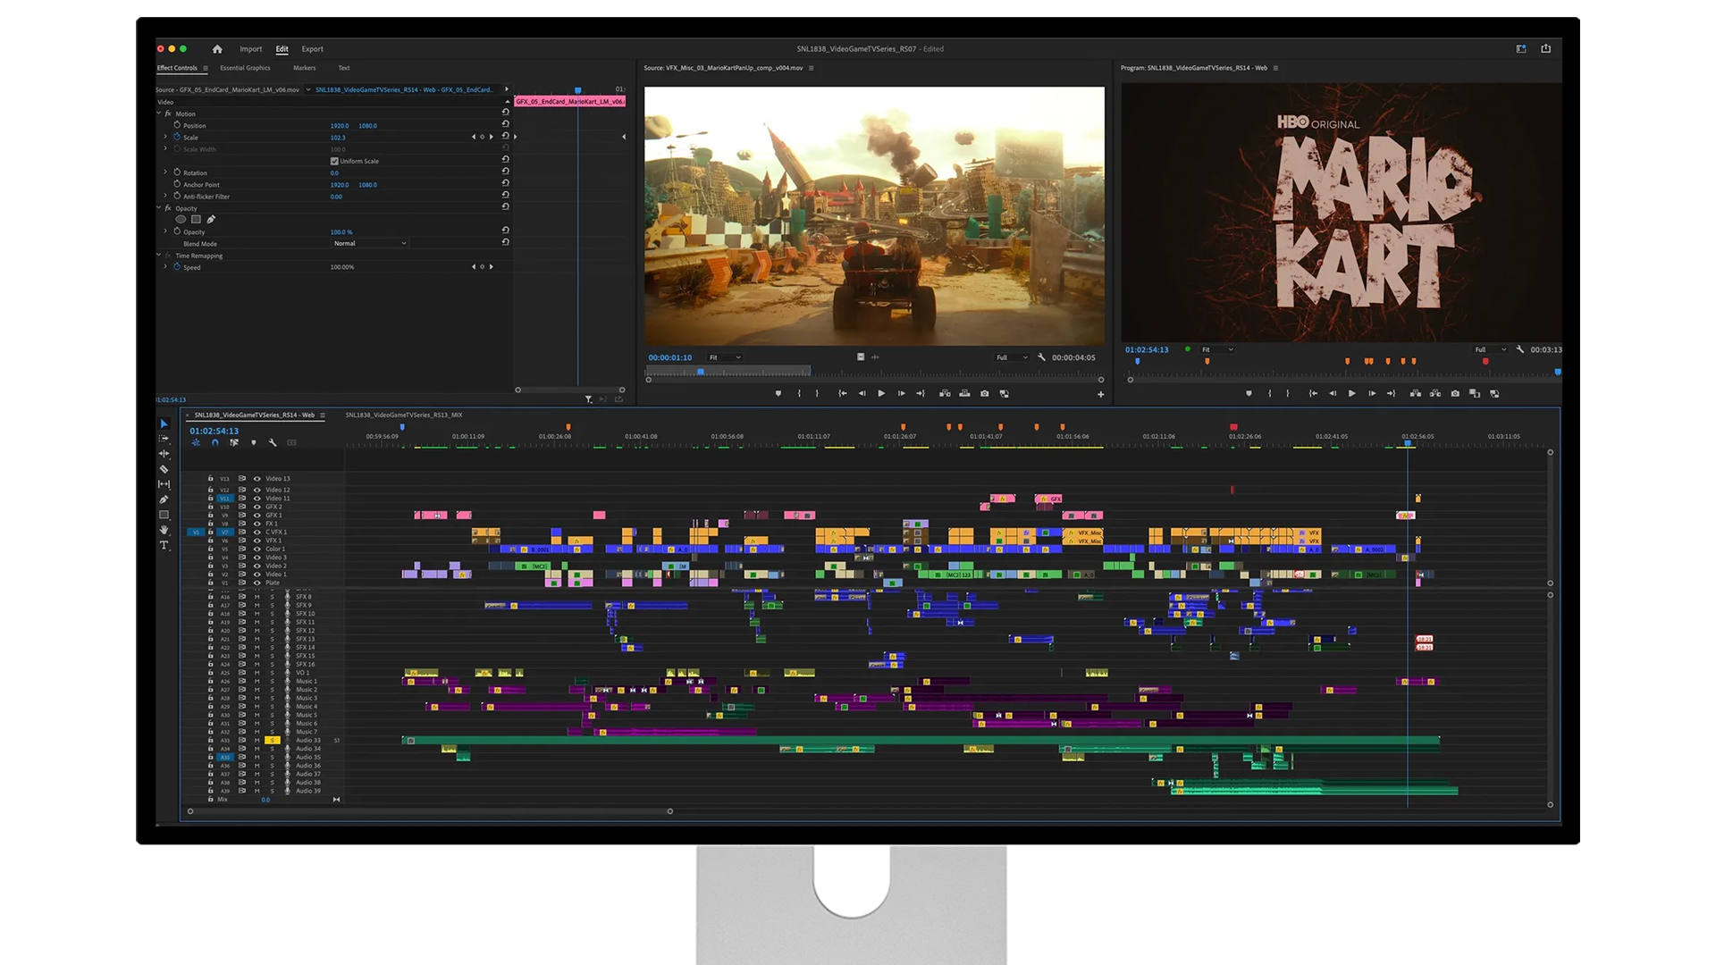Select the Ripple Edit tool
The image size is (1716, 965).
pyautogui.click(x=164, y=454)
